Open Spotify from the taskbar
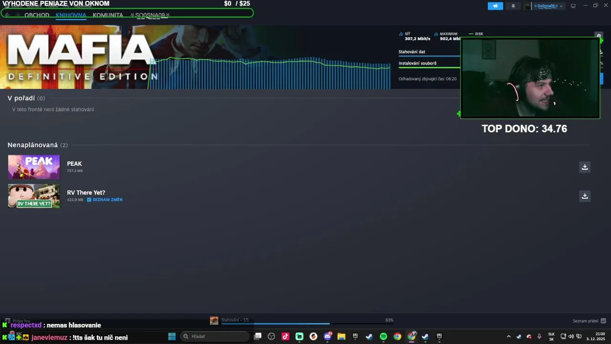This screenshot has height=344, width=611. click(x=383, y=336)
